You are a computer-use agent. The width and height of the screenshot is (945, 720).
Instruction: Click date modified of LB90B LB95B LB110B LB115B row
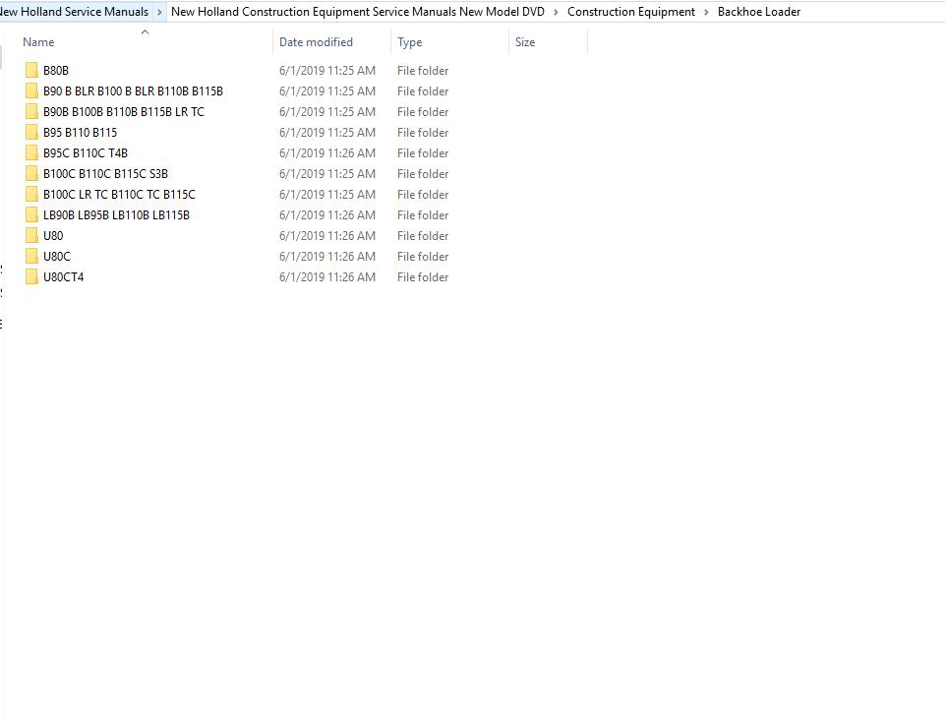(x=327, y=214)
